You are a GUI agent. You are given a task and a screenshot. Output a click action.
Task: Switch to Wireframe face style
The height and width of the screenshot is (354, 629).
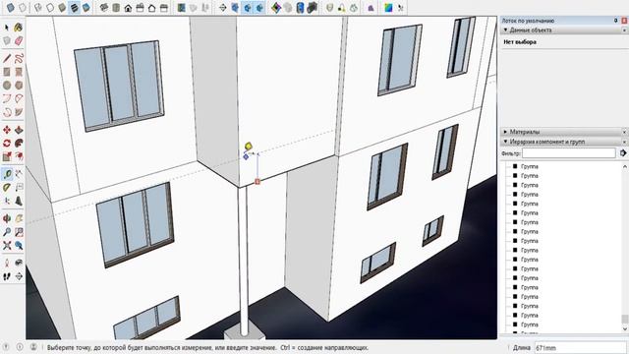[x=38, y=7]
